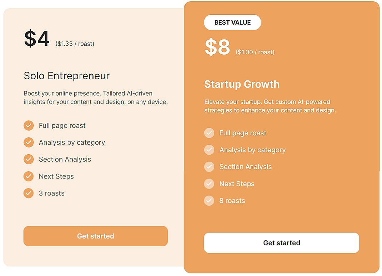Click Get started on the Solo Entrepreneur plan

point(95,236)
